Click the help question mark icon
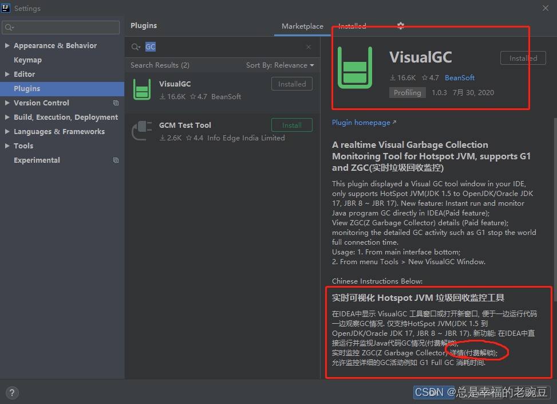The image size is (557, 404). (11, 393)
